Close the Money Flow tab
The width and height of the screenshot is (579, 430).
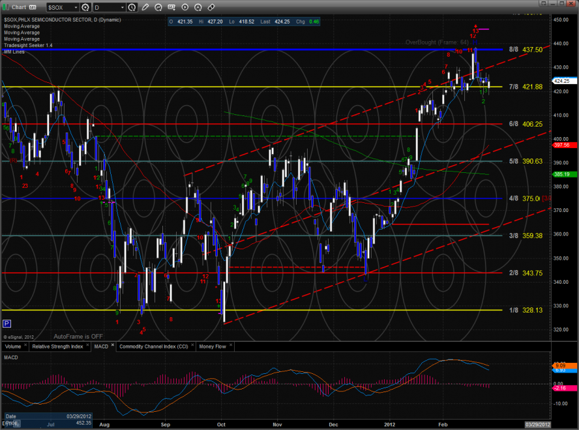tap(233, 345)
